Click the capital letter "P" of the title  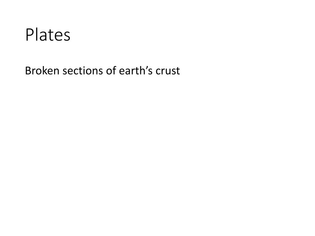[x=29, y=35]
